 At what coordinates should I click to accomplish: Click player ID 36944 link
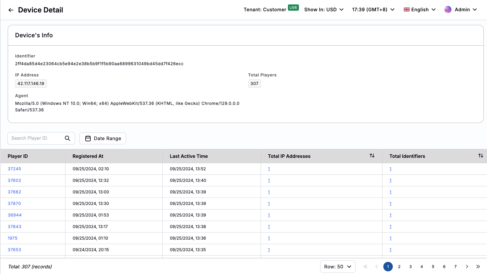[15, 215]
